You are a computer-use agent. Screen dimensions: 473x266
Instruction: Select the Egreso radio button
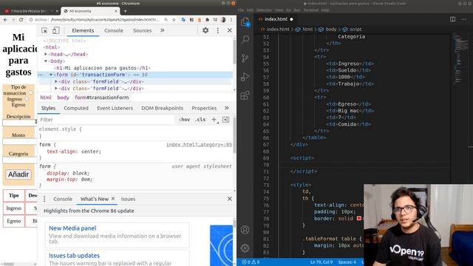(27, 99)
